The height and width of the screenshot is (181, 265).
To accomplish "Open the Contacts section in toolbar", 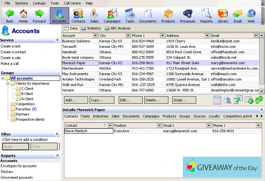I will tap(78, 16).
